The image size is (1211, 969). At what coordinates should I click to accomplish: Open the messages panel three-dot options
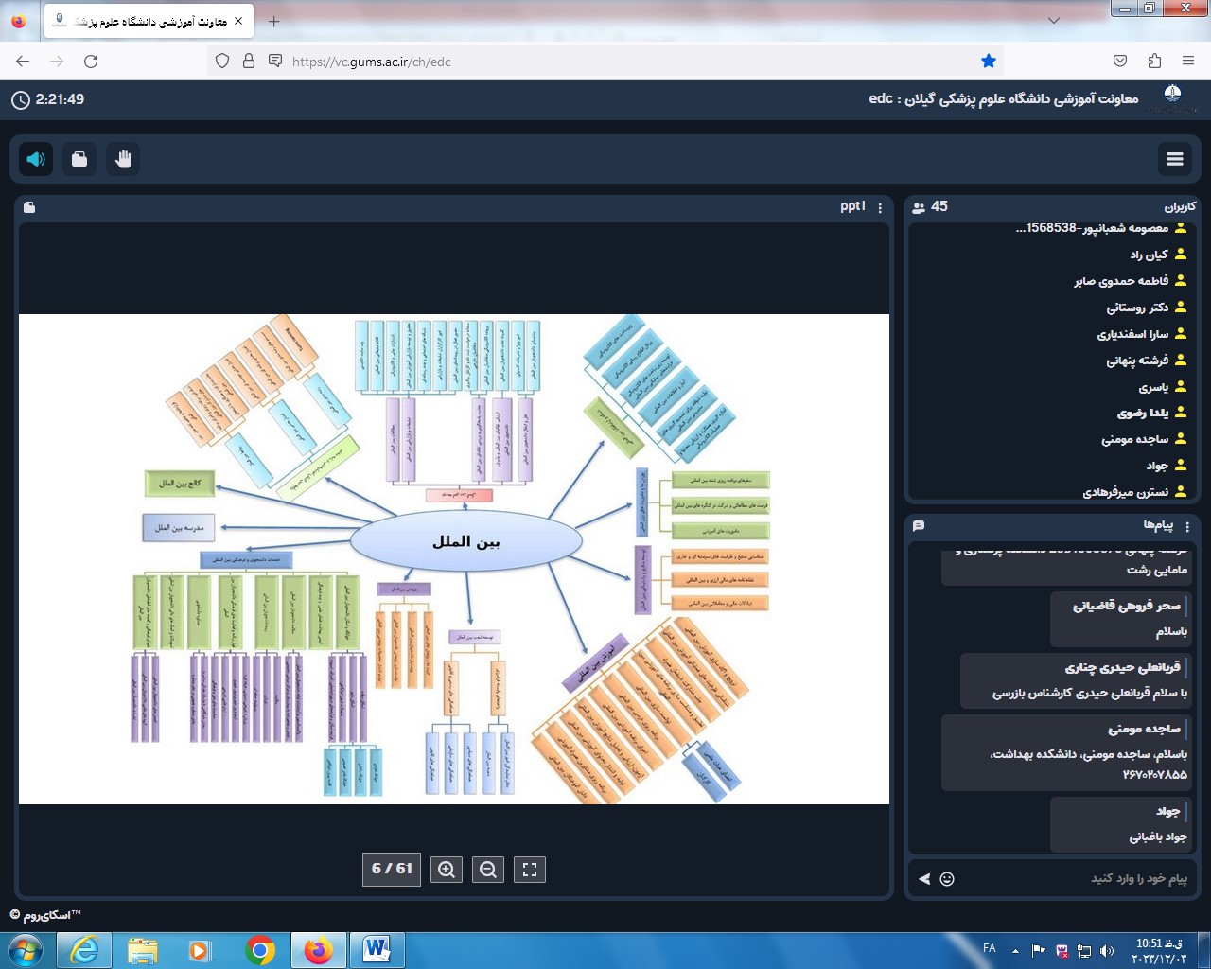pyautogui.click(x=1187, y=525)
